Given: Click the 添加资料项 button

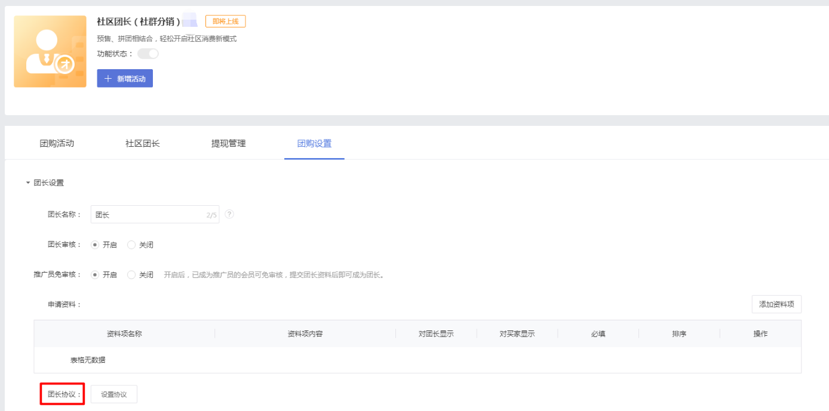Looking at the screenshot, I should (776, 304).
